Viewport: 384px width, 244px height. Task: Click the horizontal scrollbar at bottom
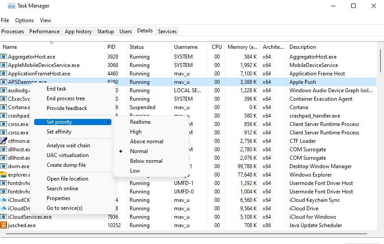[x=186, y=233]
